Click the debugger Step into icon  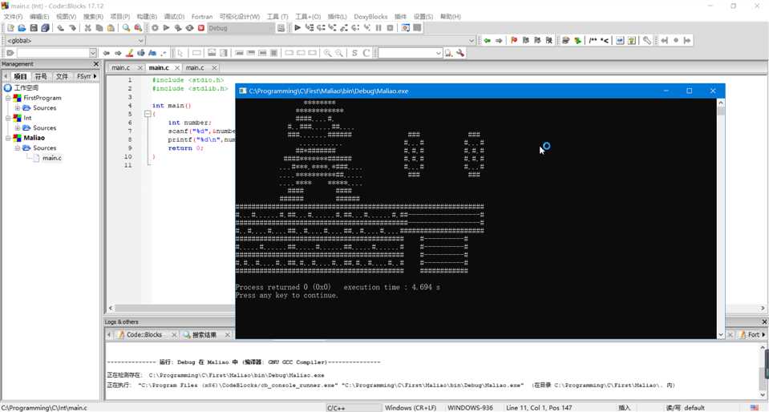[332, 28]
